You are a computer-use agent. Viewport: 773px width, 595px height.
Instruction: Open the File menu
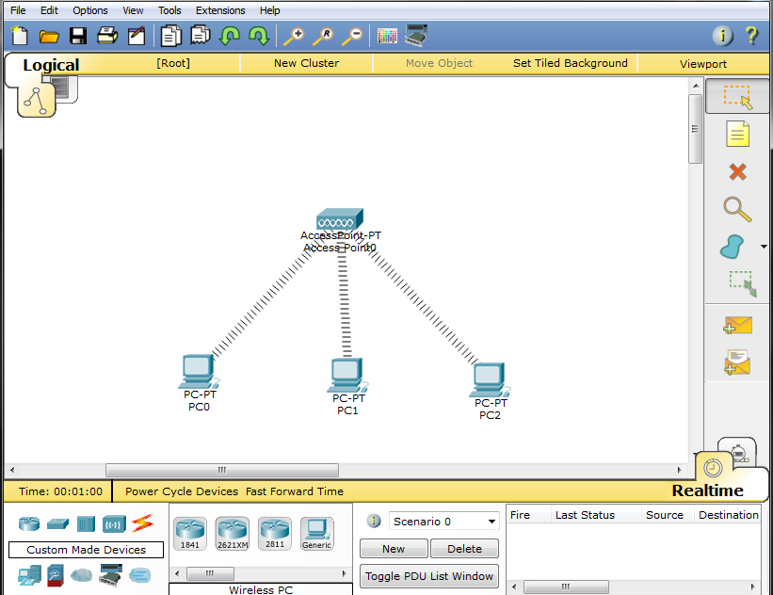(x=18, y=10)
